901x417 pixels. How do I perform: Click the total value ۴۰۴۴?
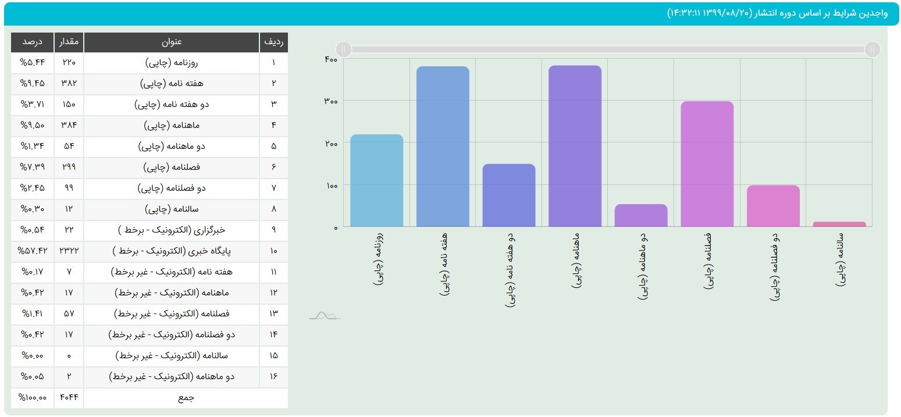[x=69, y=398]
